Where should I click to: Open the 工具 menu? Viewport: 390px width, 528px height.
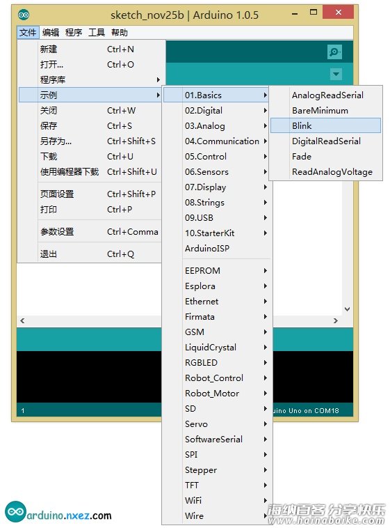click(x=97, y=33)
